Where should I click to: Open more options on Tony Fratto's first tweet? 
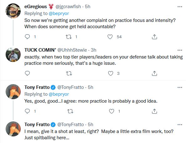[180, 88]
